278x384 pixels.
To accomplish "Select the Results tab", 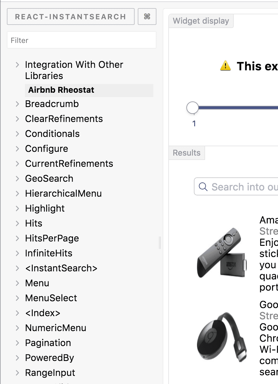I will pyautogui.click(x=187, y=153).
